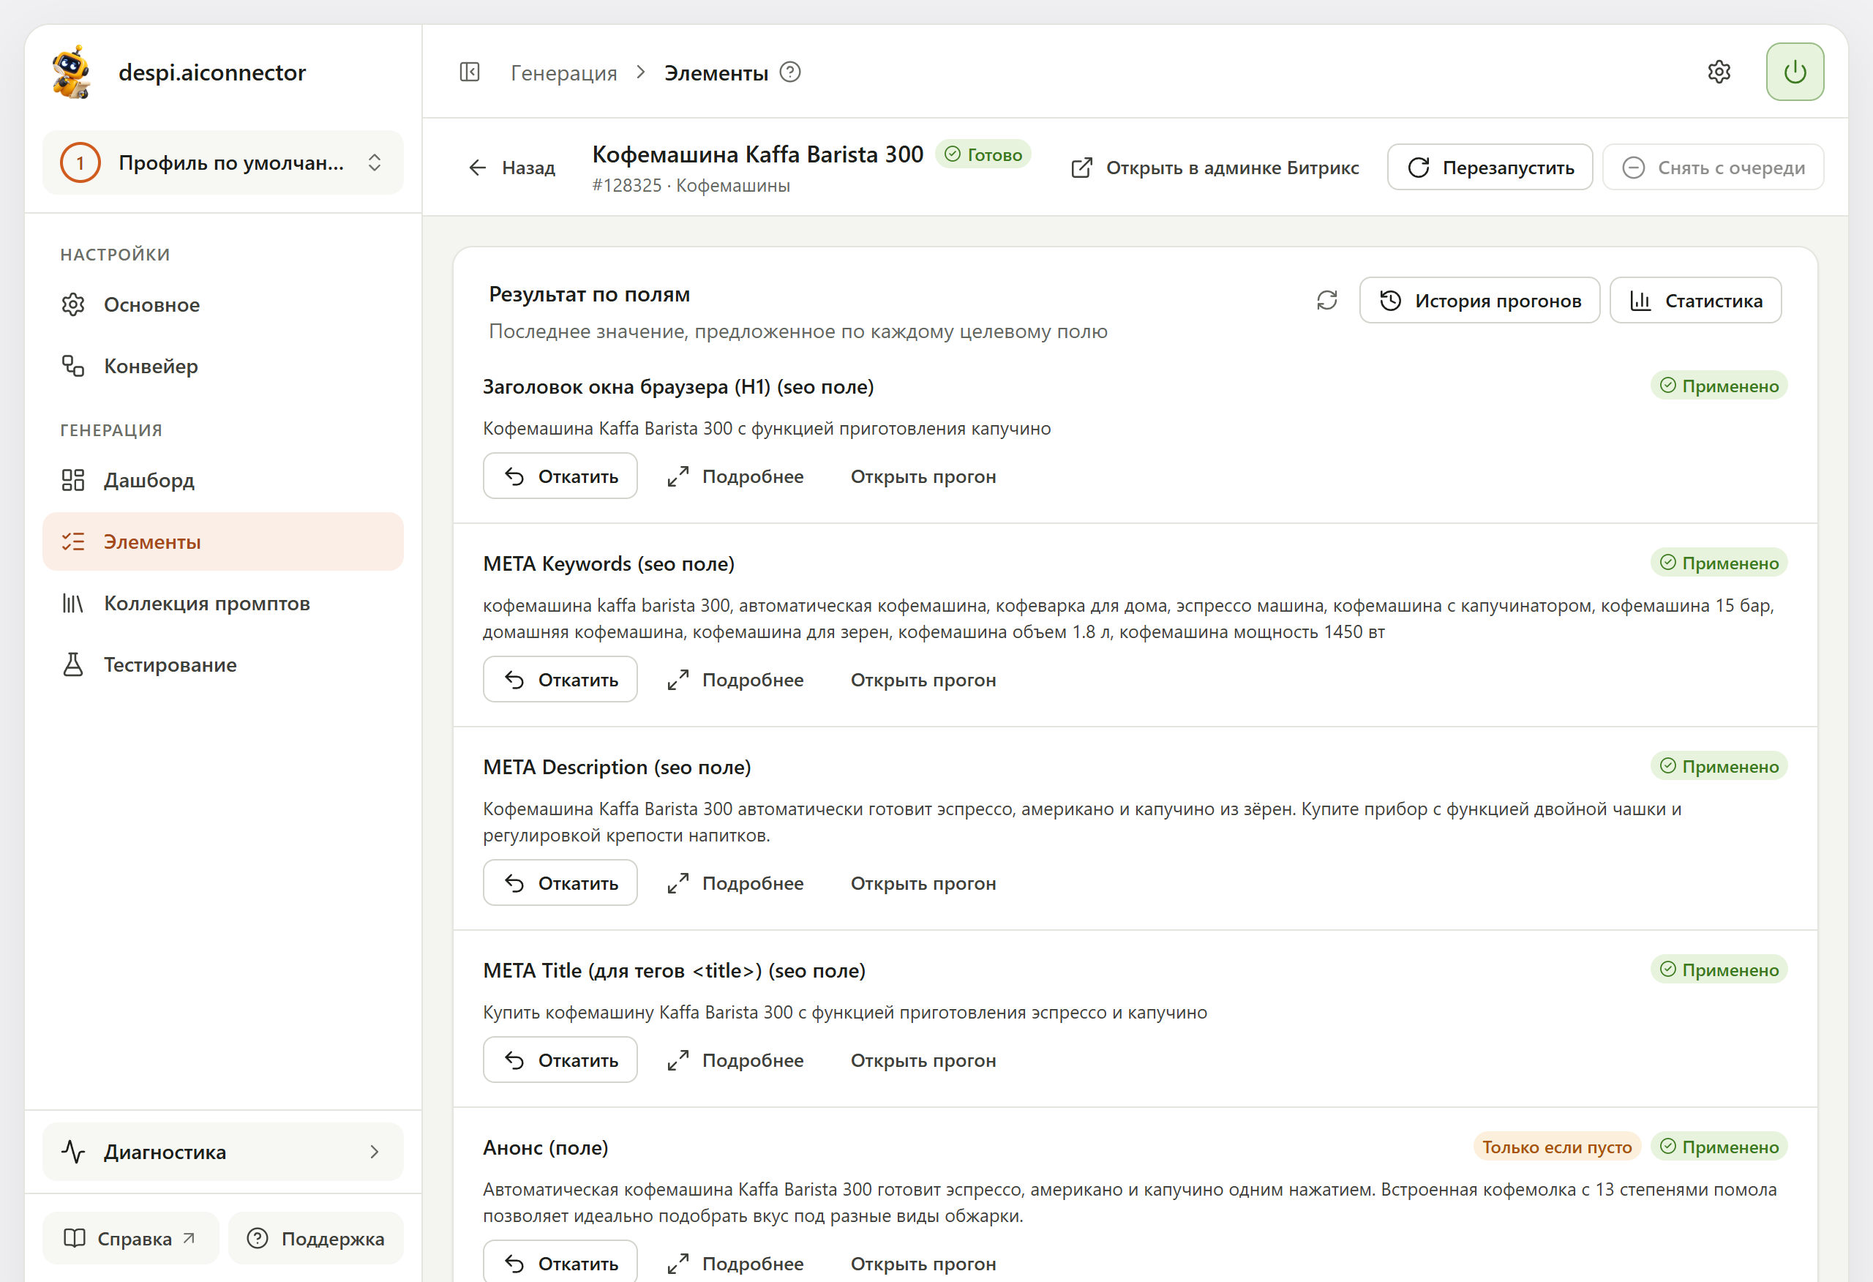1873x1282 pixels.
Task: Click Откатить for Анонс field
Action: 560,1263
